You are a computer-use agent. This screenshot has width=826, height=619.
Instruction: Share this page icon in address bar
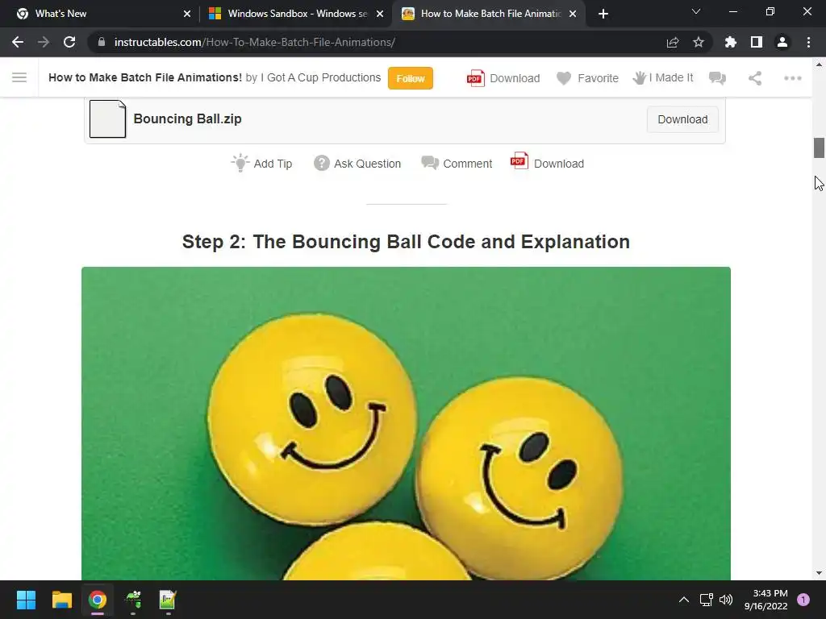[x=673, y=42]
